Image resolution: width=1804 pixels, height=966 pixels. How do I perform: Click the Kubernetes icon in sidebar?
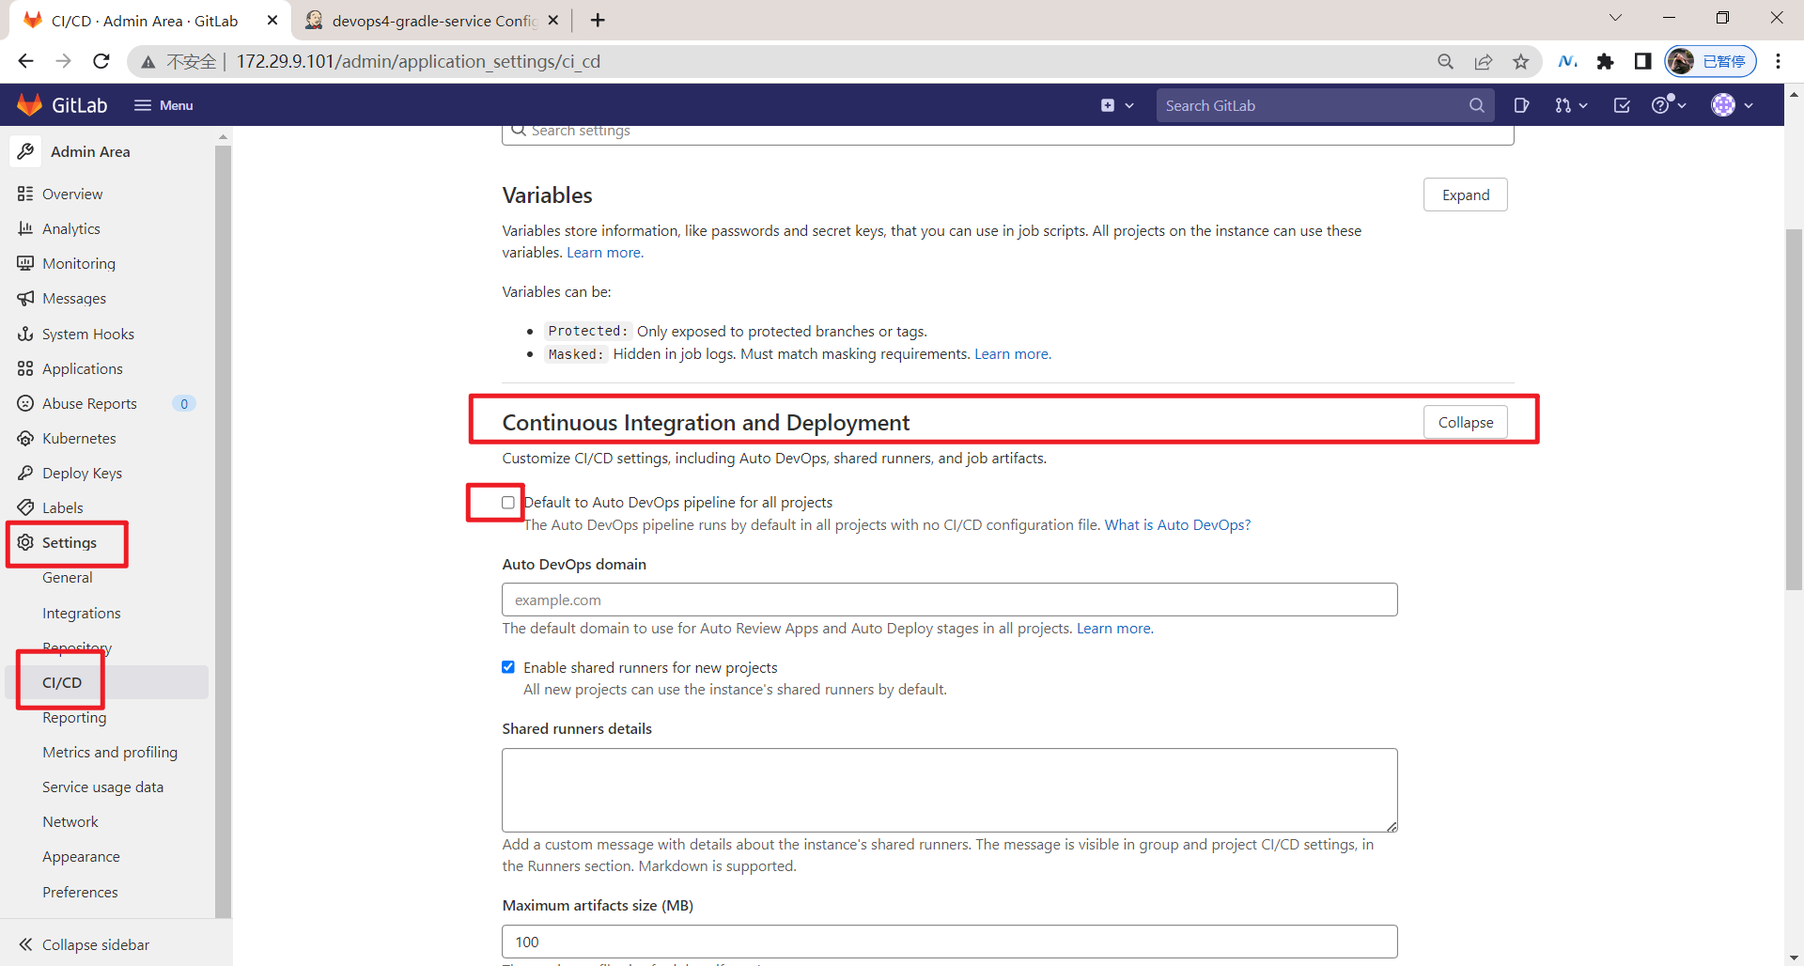coord(25,438)
